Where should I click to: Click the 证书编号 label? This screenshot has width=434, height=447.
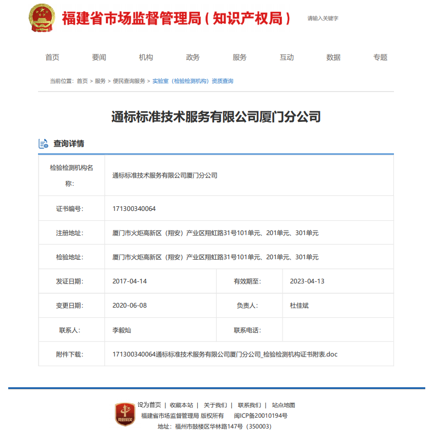(x=70, y=209)
